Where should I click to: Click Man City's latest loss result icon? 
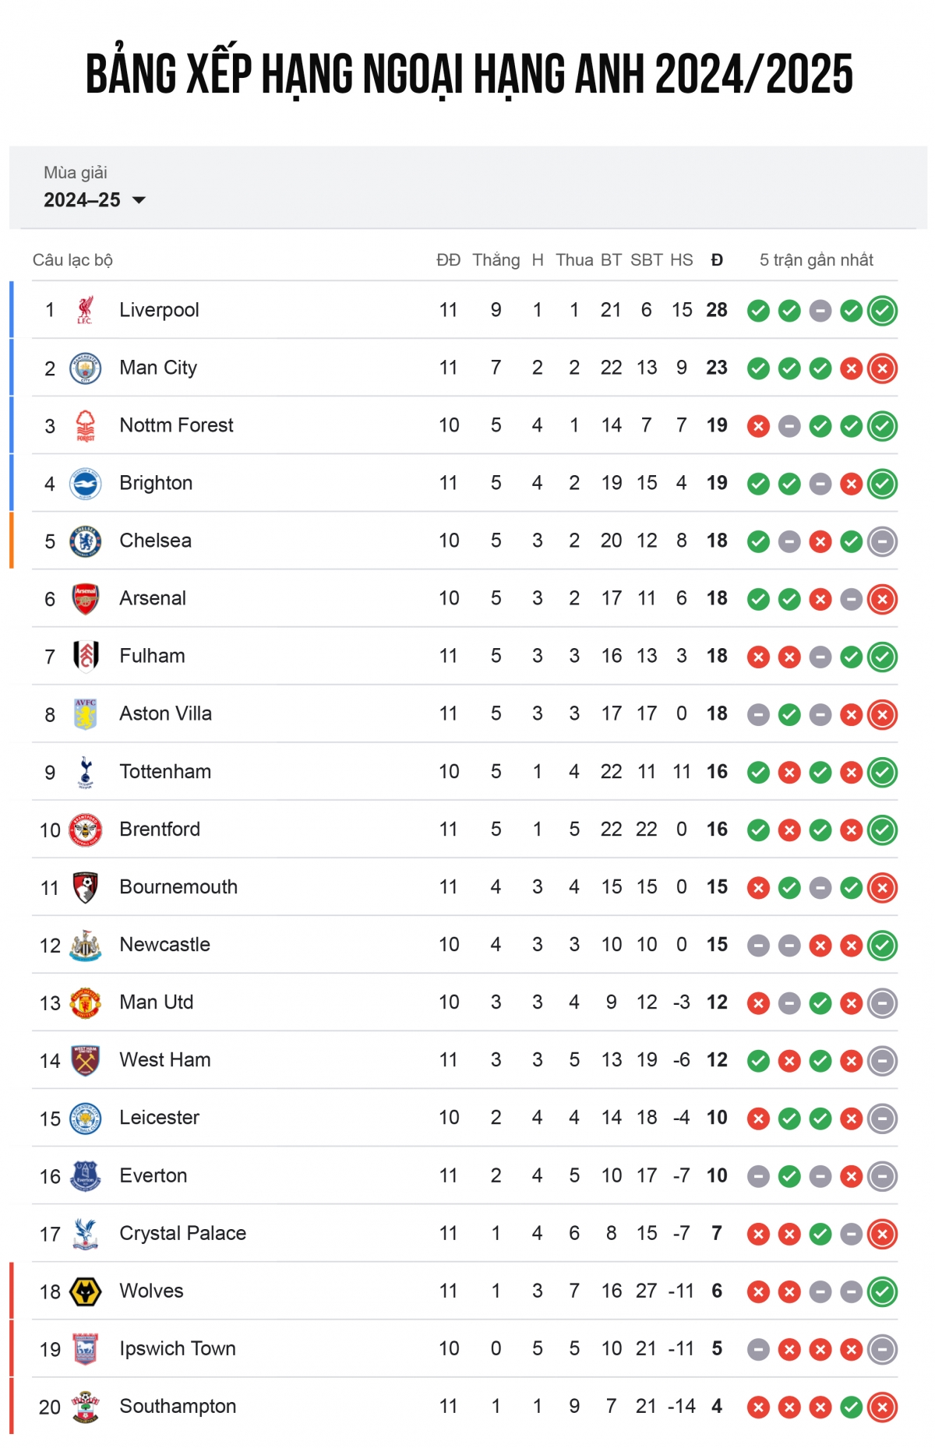coord(882,368)
